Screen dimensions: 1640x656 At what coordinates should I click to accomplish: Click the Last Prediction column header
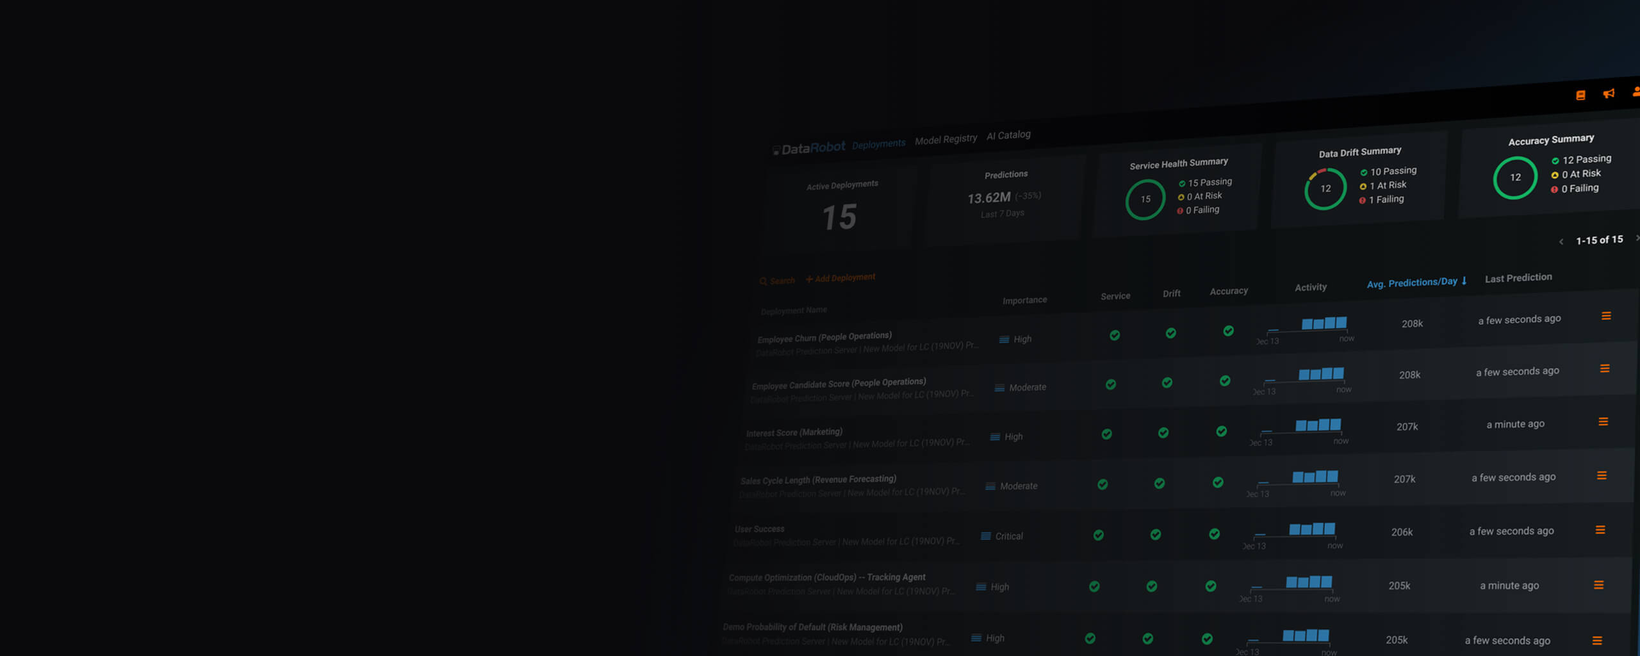point(1518,277)
